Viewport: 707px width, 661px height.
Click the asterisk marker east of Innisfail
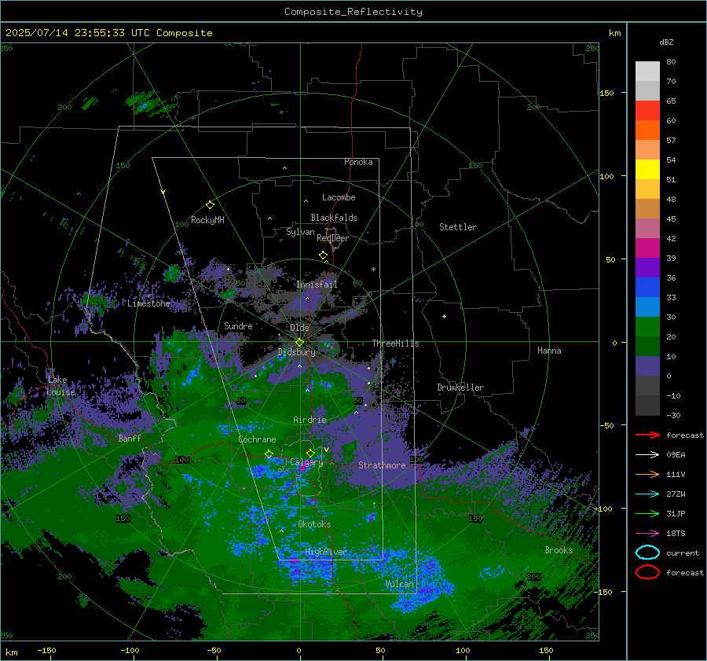coord(373,270)
